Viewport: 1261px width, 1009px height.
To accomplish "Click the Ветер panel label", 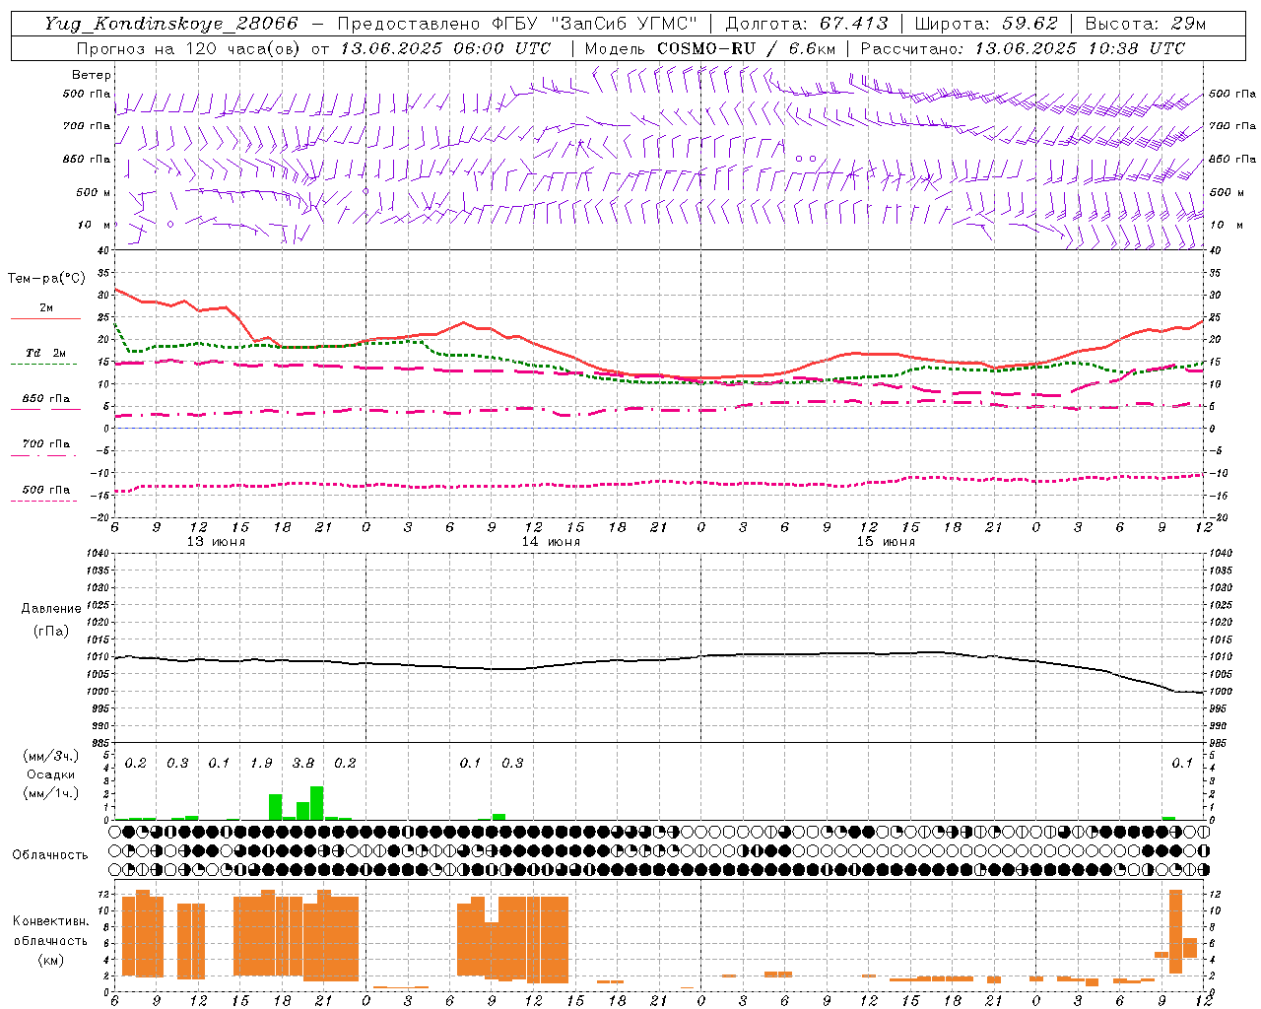I will [91, 75].
